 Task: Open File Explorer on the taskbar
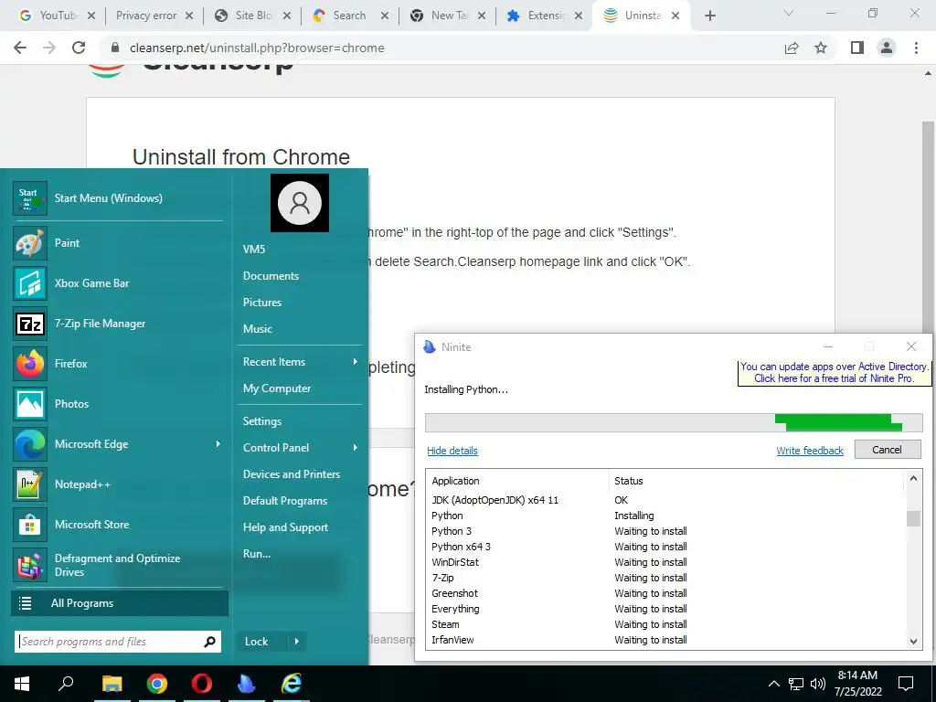pyautogui.click(x=112, y=684)
